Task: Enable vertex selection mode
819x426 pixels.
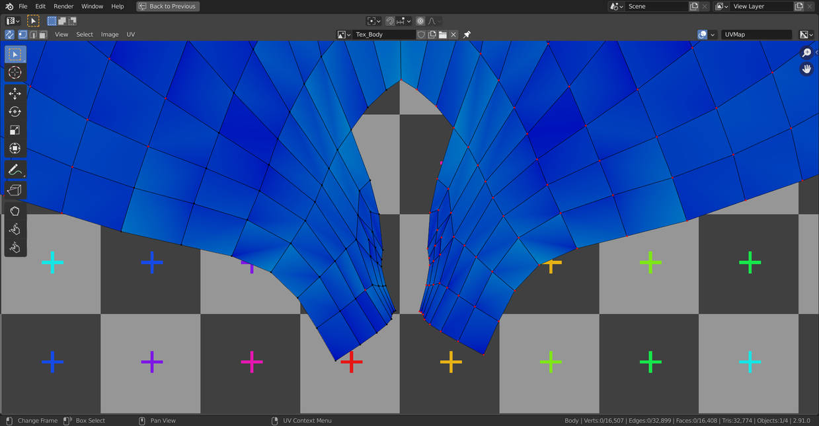Action: pyautogui.click(x=22, y=34)
